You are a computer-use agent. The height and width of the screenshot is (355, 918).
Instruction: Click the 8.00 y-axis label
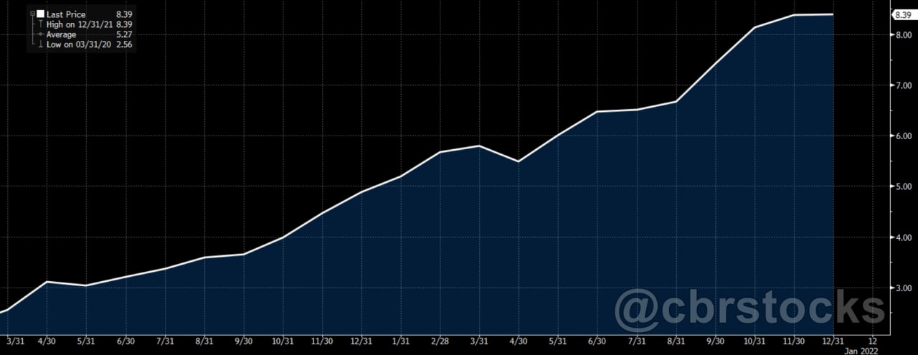point(902,34)
